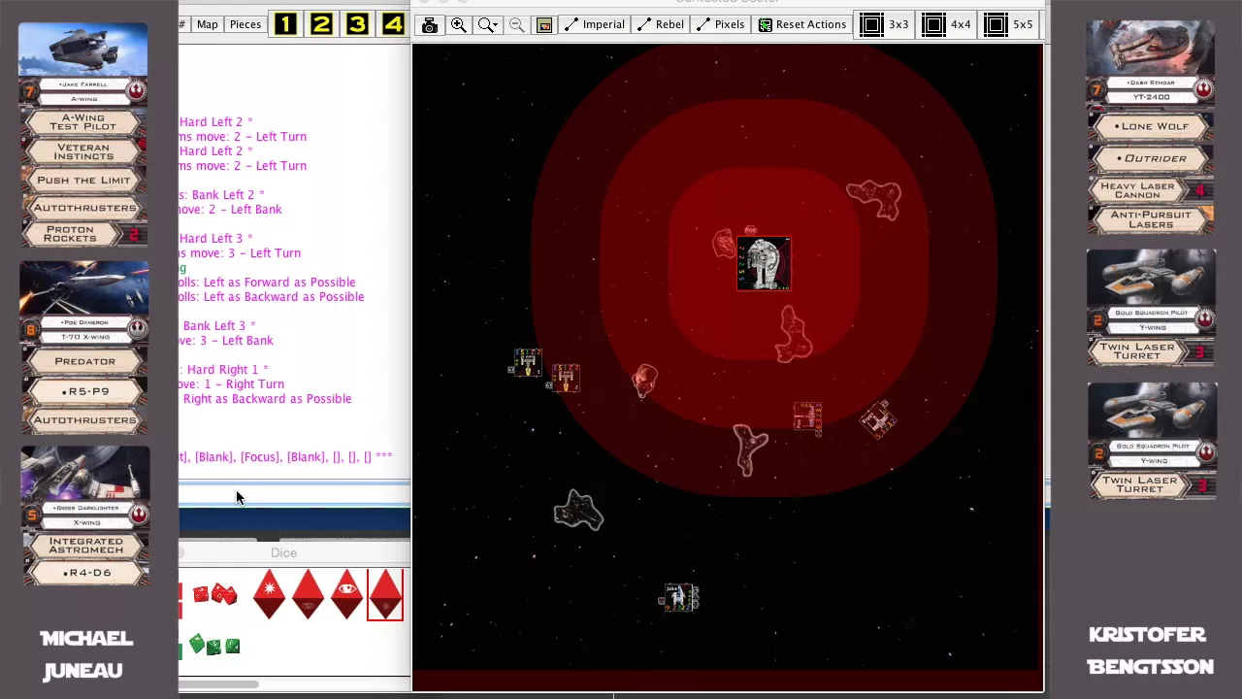Click the asteroid near map bottom left
1242x699 pixels.
coord(578,511)
